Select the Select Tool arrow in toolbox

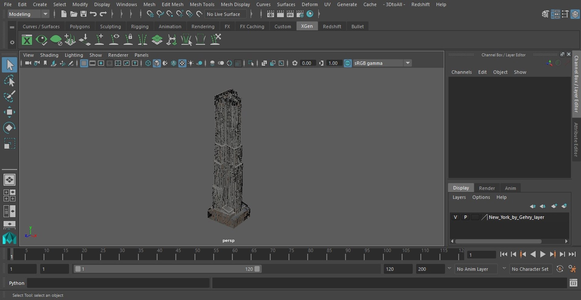pyautogui.click(x=9, y=65)
